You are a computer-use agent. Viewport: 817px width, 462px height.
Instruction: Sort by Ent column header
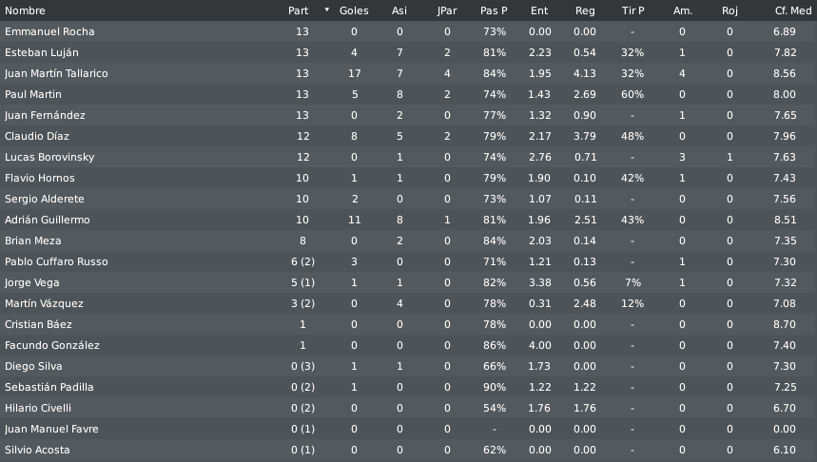539,10
